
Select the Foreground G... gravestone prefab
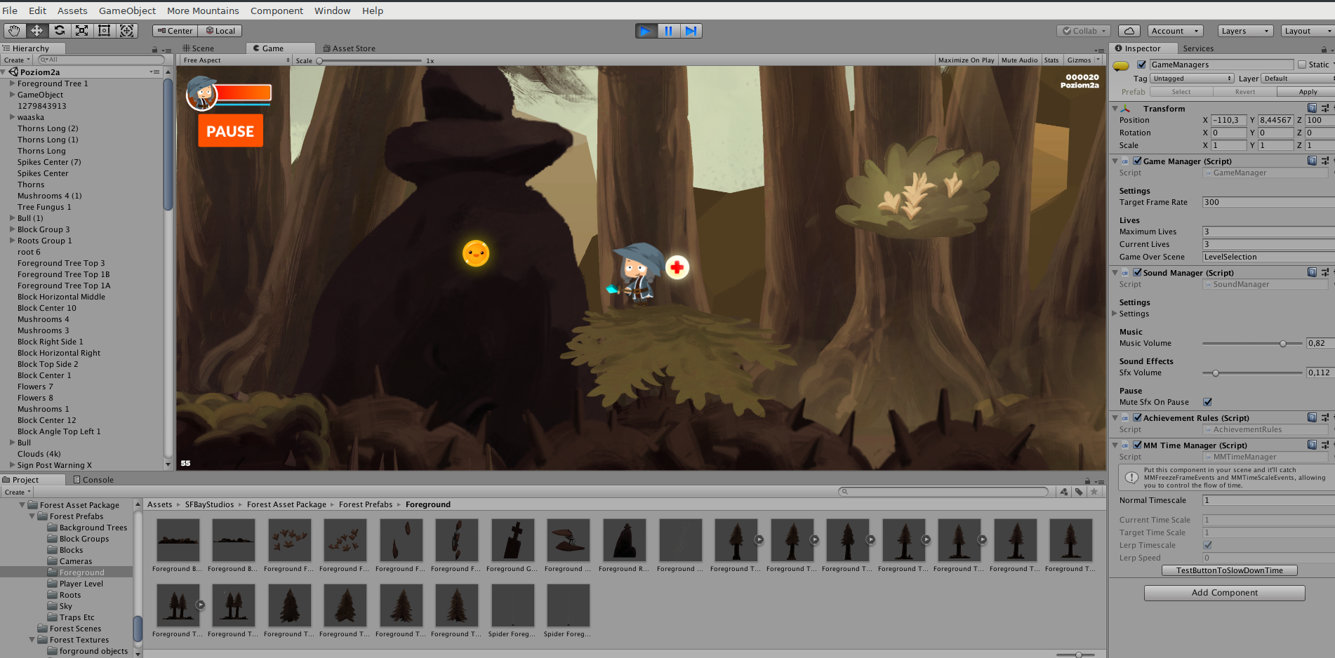pos(512,546)
